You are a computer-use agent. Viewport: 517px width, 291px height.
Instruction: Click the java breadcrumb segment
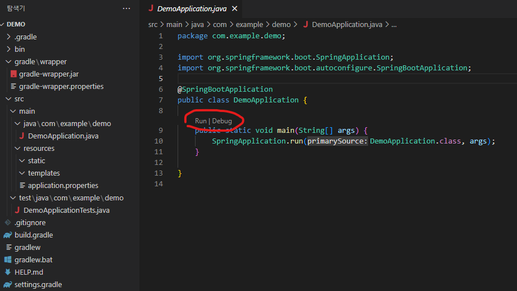click(197, 24)
